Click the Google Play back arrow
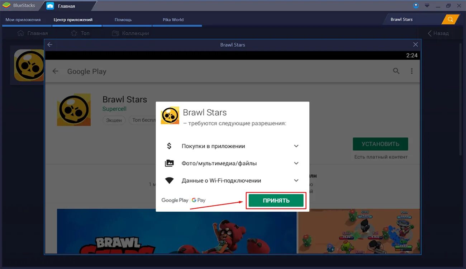466x269 pixels. [x=55, y=71]
